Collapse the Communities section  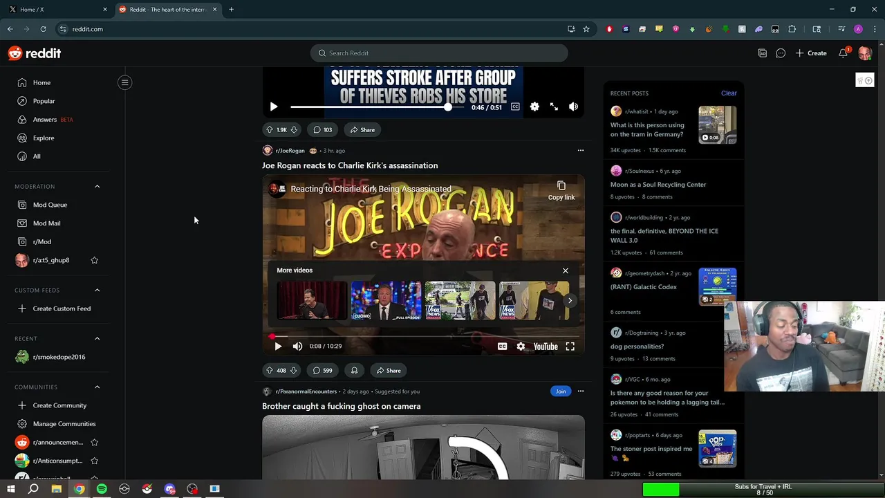(x=97, y=387)
